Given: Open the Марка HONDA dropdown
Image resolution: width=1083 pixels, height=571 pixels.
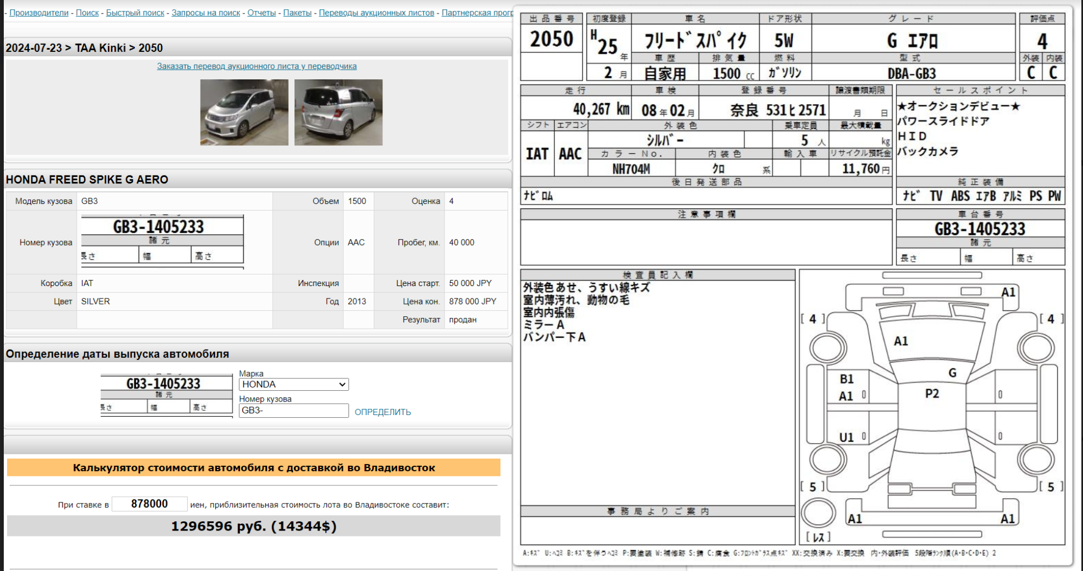Looking at the screenshot, I should click(294, 384).
